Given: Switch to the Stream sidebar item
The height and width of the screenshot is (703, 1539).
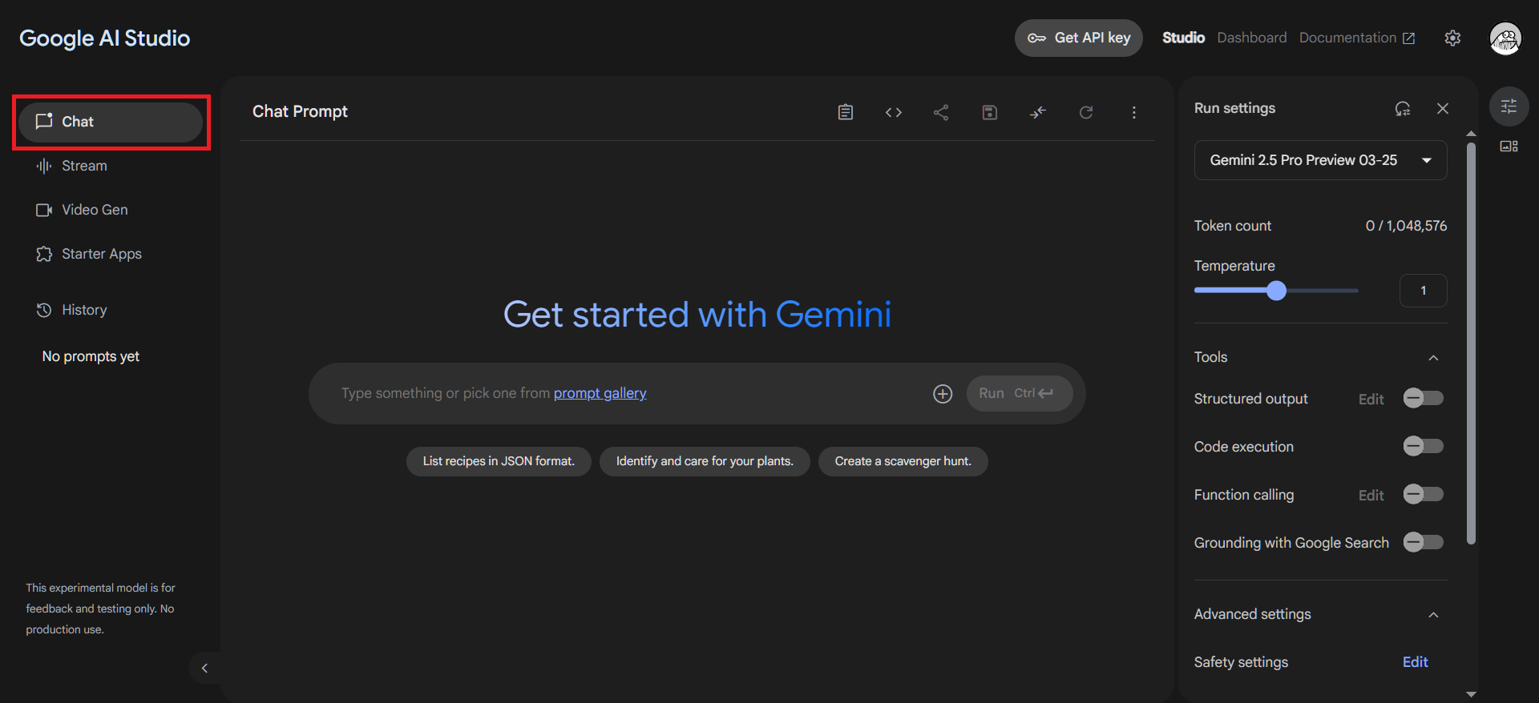Looking at the screenshot, I should point(84,166).
